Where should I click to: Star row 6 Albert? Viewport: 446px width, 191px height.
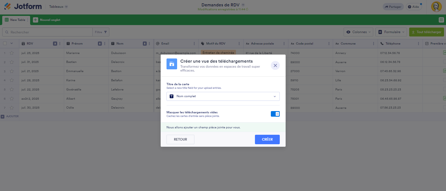(x=12, y=99)
